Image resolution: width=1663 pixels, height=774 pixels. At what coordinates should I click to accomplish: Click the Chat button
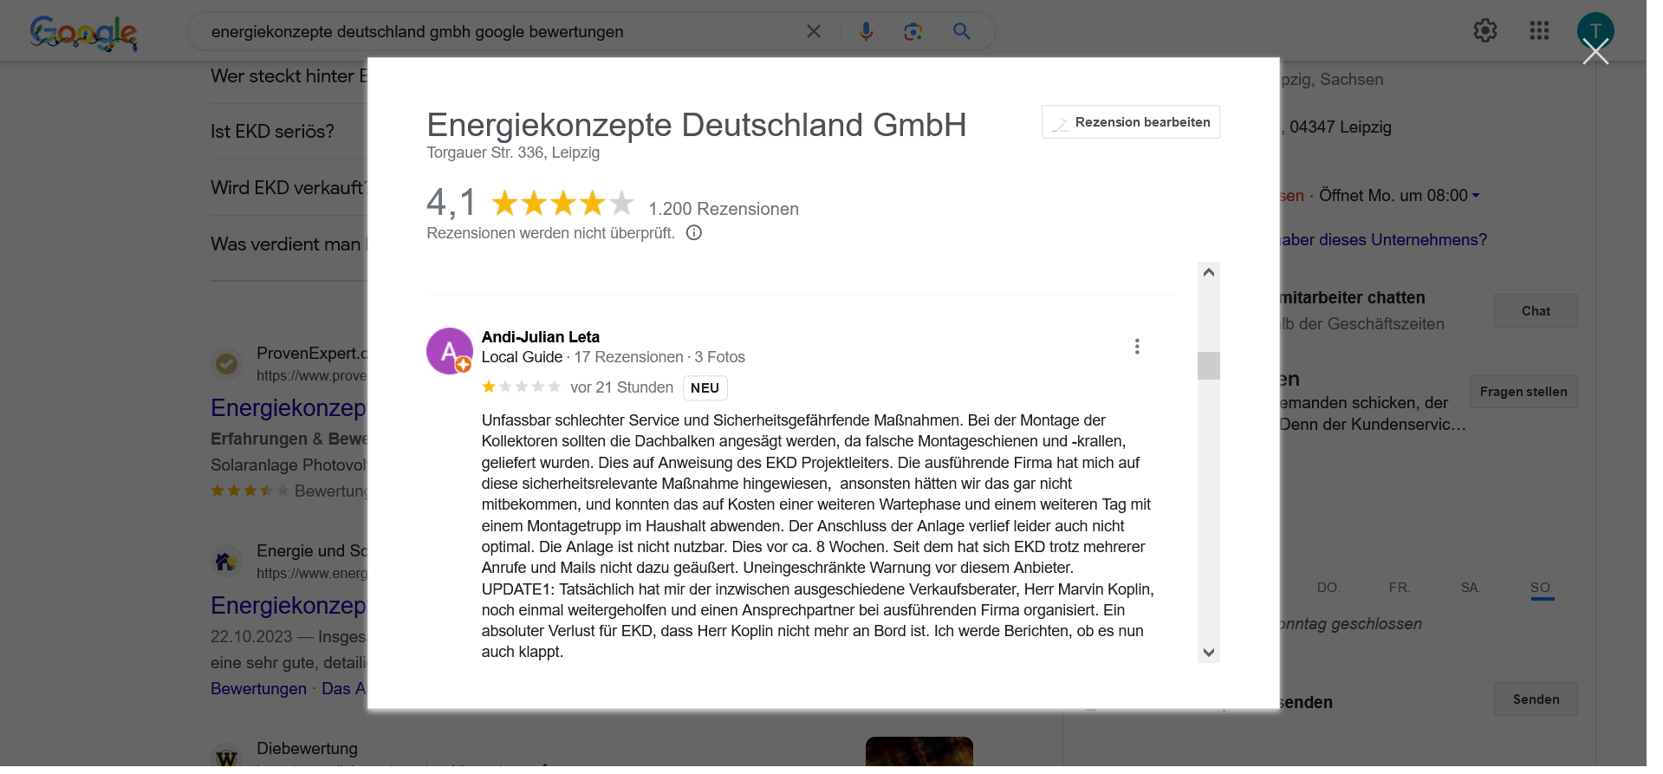[1536, 311]
